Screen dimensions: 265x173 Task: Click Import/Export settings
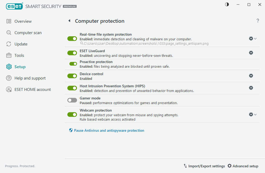click(x=204, y=166)
